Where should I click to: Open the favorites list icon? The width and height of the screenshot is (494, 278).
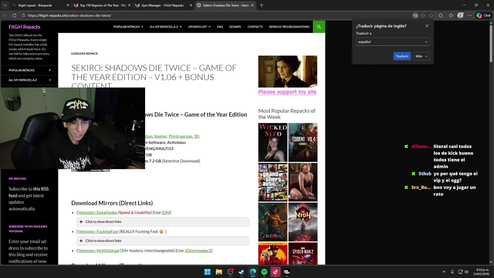click(451, 15)
